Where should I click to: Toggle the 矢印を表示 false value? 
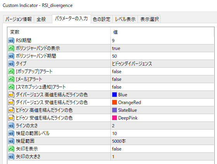[162, 149]
